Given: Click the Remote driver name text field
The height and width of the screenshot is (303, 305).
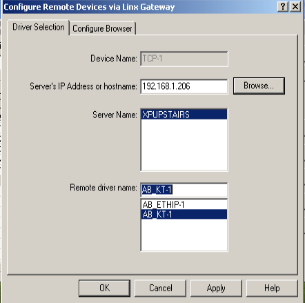Looking at the screenshot, I should [184, 190].
